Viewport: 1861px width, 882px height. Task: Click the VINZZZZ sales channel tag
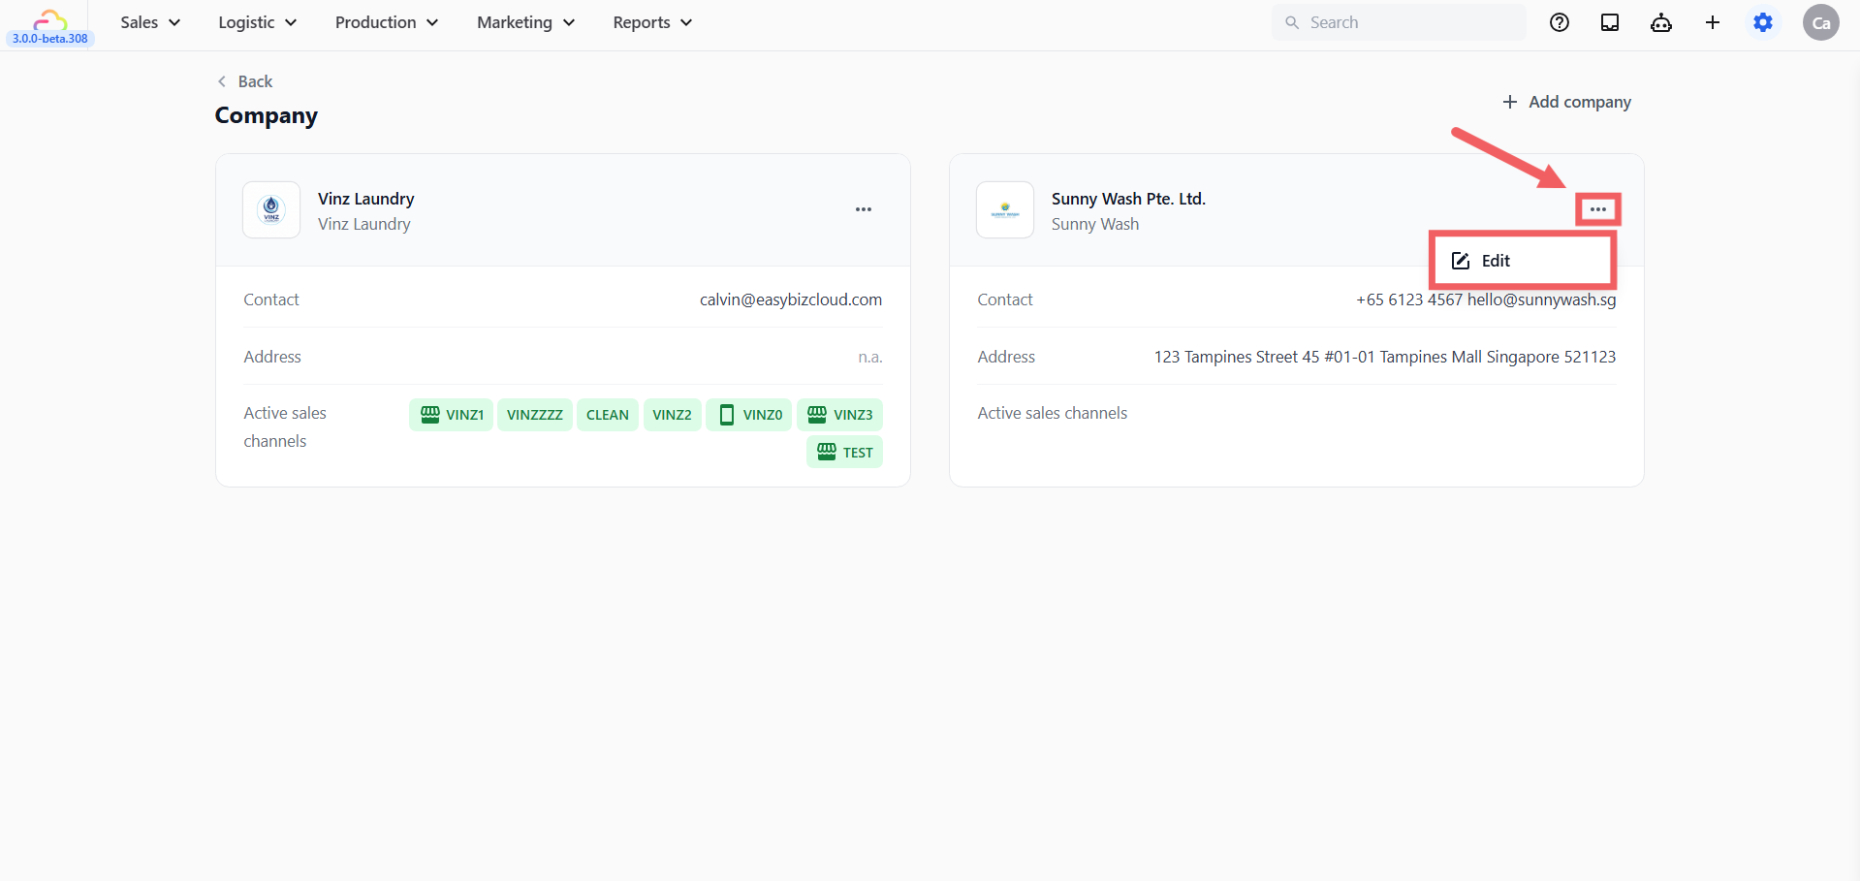[x=535, y=415]
